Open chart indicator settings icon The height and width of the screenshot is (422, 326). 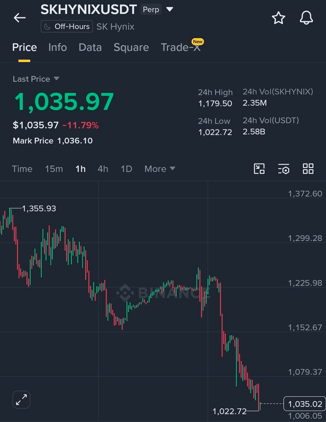(283, 169)
